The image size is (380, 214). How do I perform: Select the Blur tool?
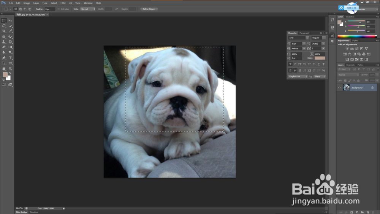4,52
